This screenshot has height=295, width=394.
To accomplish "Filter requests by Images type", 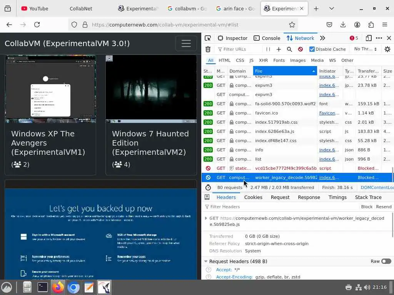I will coord(298,60).
